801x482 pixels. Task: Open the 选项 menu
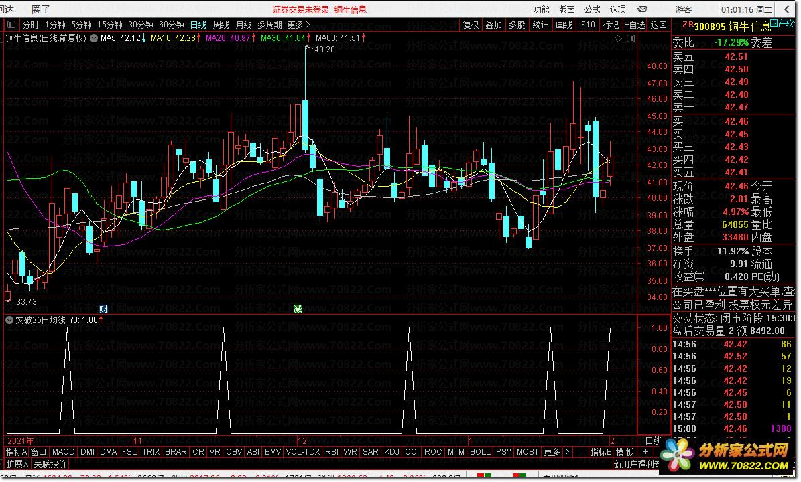617,9
